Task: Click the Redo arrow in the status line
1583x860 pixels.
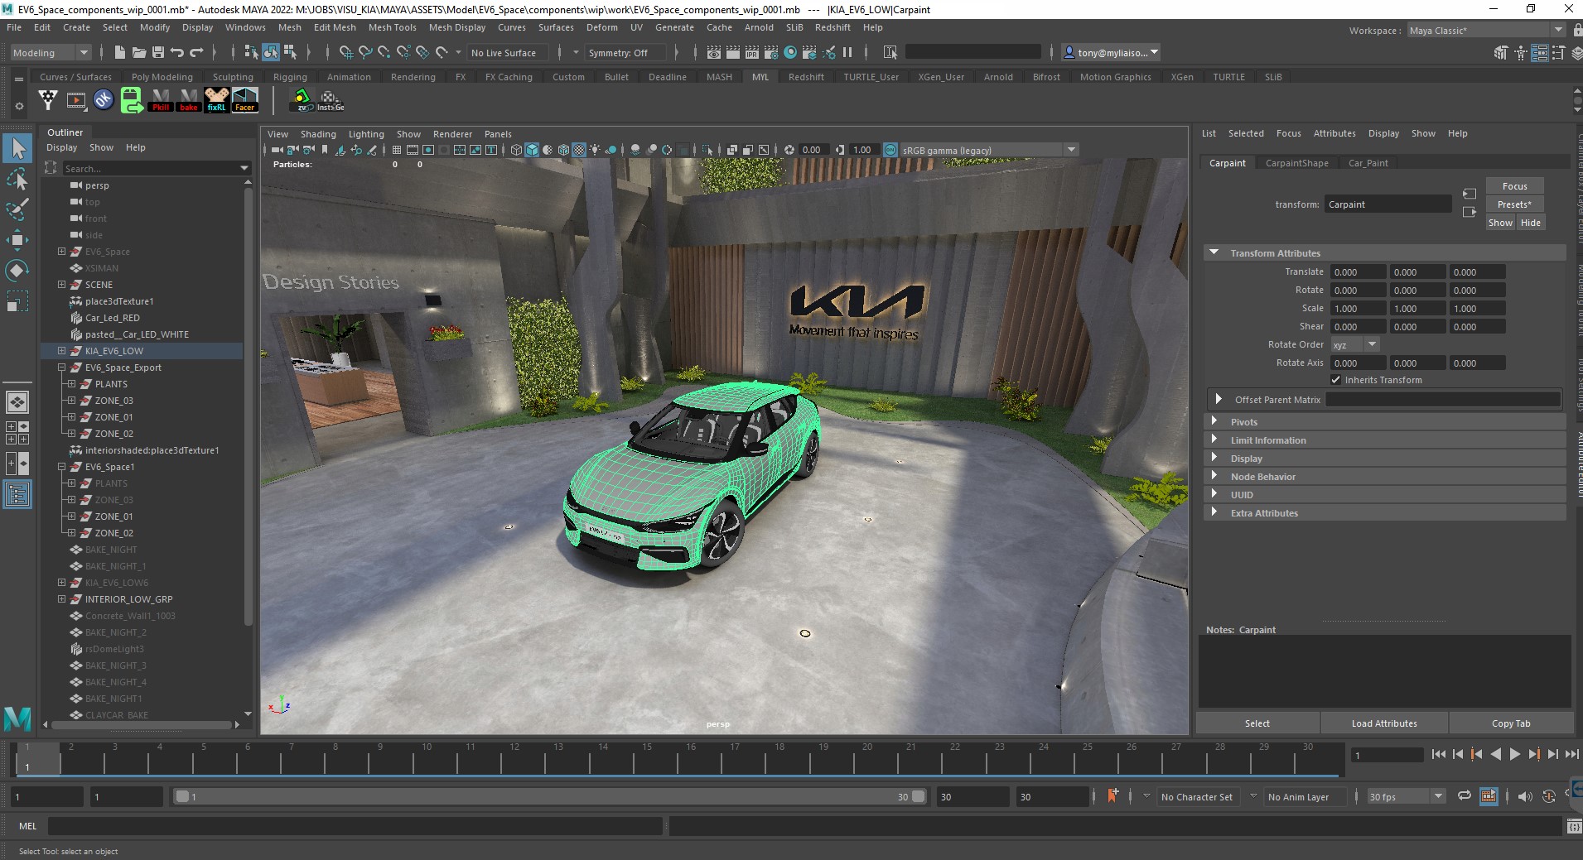Action: [196, 52]
